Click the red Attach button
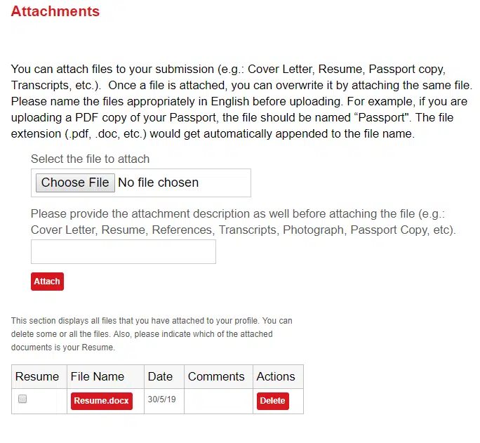 coord(47,282)
